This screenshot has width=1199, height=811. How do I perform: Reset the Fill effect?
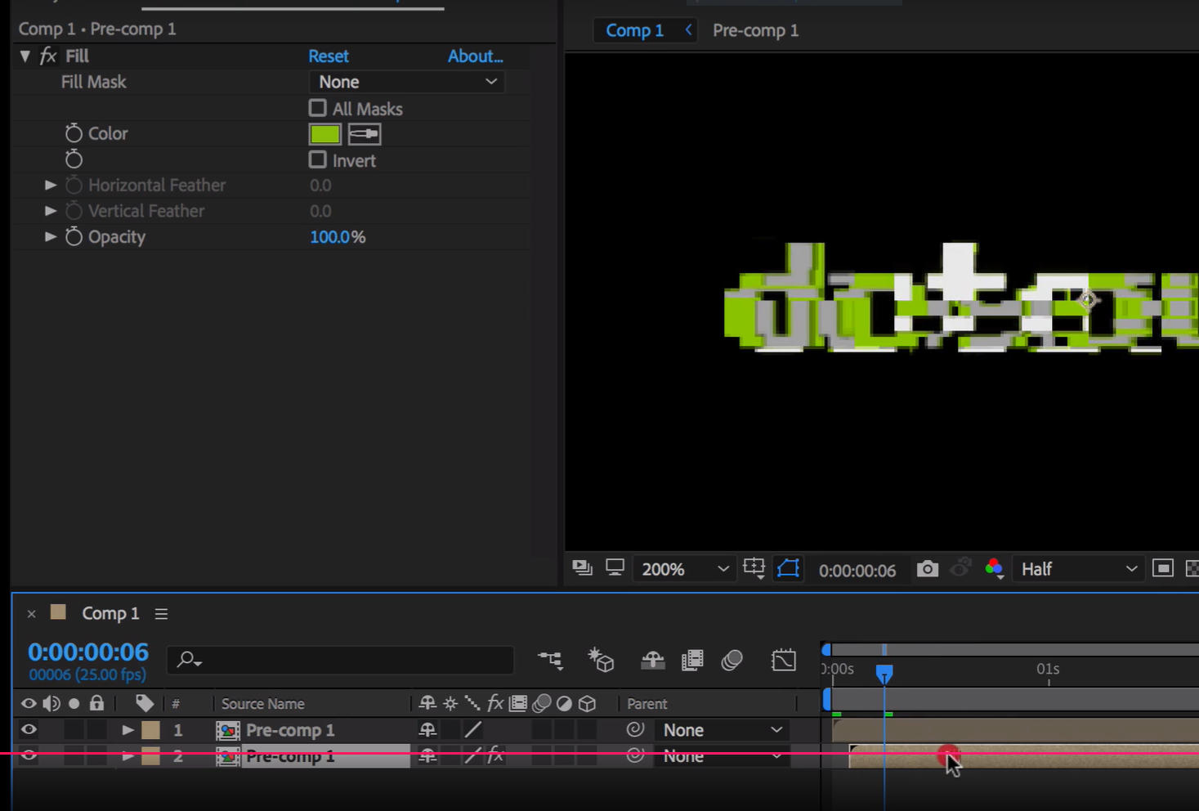[x=328, y=56]
